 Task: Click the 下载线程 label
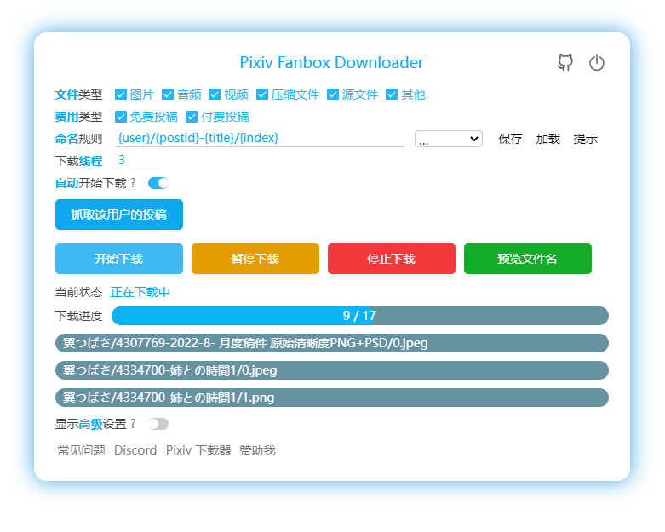click(79, 161)
